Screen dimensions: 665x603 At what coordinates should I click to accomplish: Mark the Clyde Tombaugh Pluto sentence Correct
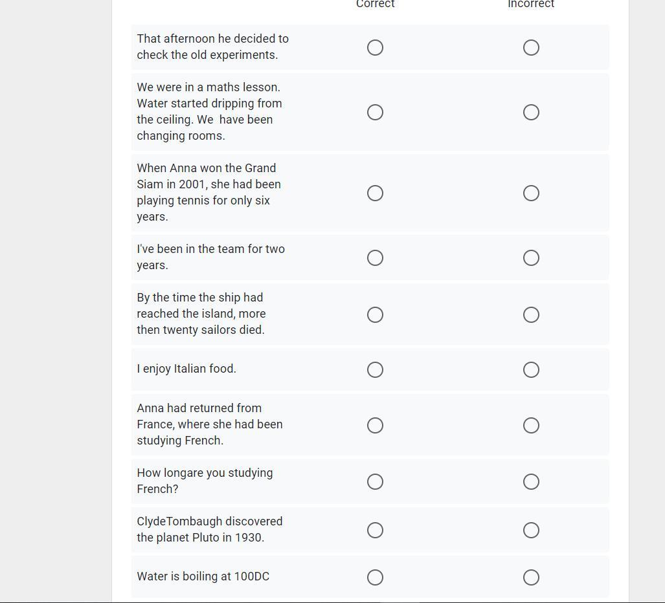pos(375,531)
